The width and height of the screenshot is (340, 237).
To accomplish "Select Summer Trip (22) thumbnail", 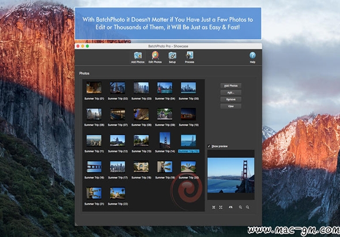I will (x=118, y=193).
